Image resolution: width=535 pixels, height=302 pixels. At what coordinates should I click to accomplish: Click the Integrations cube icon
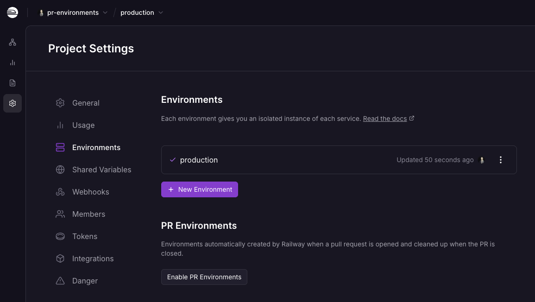60,258
